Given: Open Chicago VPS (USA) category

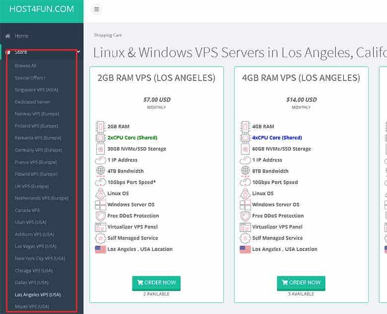Looking at the screenshot, I should point(34,270).
